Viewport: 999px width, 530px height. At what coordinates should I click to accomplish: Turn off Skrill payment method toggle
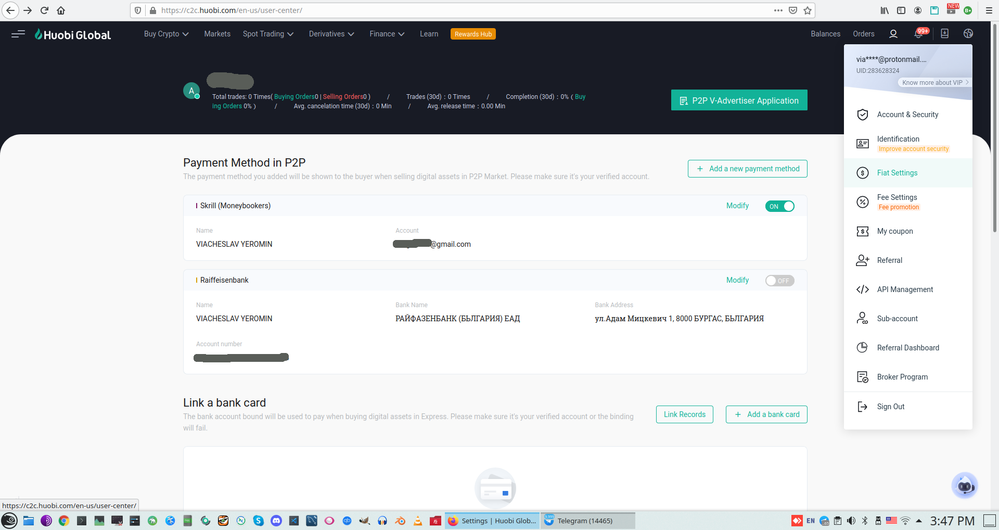tap(779, 206)
